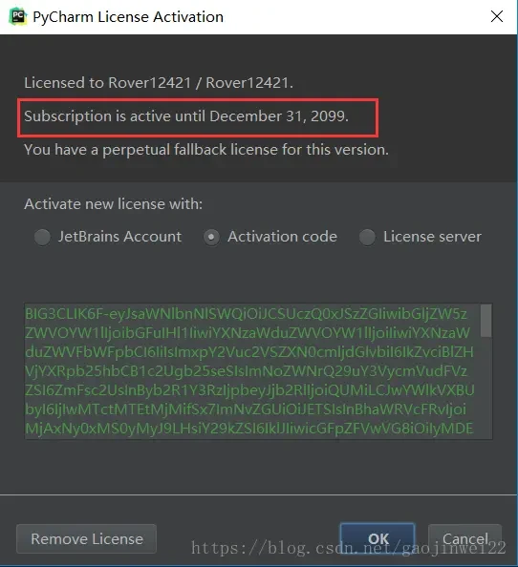Screen dimensions: 518x567
Task: Click the PyCharm License Activation title text
Action: tap(128, 17)
